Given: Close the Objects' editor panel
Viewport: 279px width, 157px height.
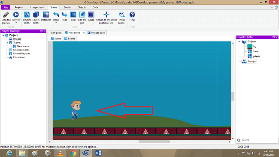Looking at the screenshot, I should (276, 37).
